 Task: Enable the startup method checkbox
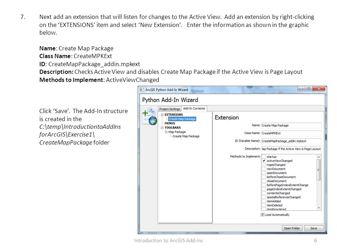pos(264,157)
